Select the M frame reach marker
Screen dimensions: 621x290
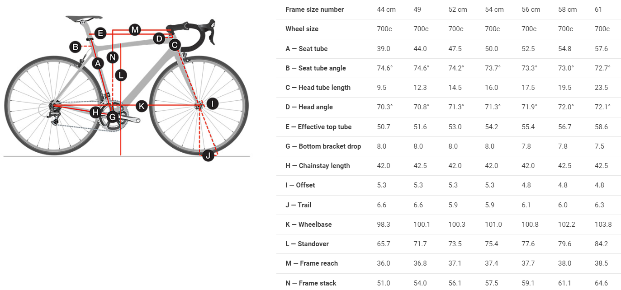coord(135,30)
